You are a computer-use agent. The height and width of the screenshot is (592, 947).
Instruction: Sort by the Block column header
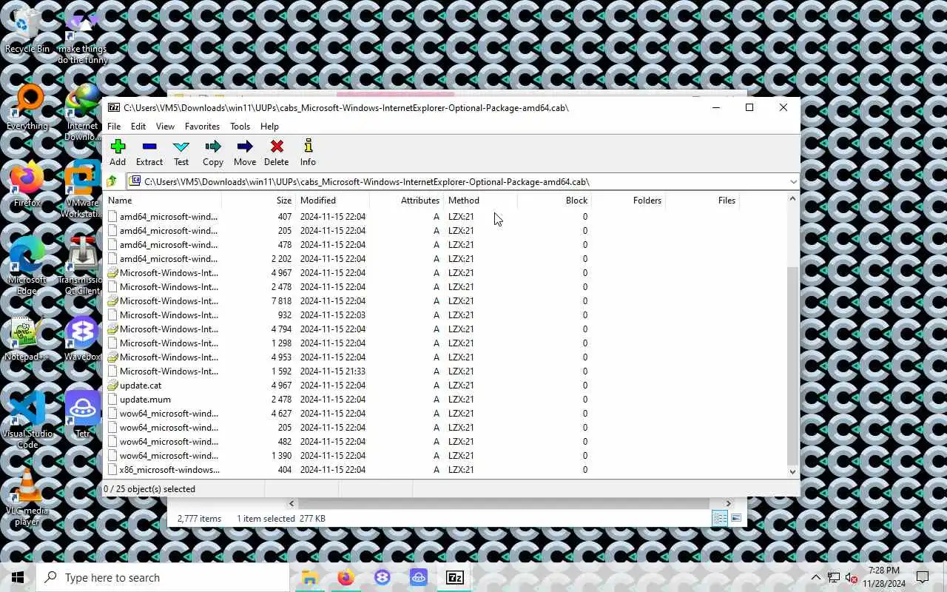pos(554,201)
